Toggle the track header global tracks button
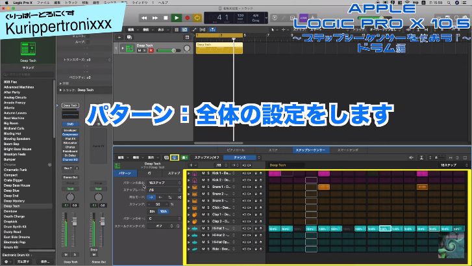472x266 pixels. coord(187,37)
